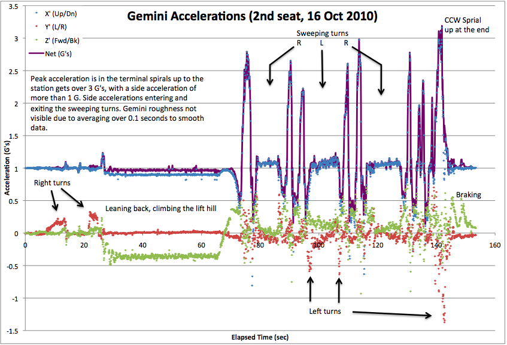
Task: Click the Net (G's) legend entry
Action: coord(50,54)
